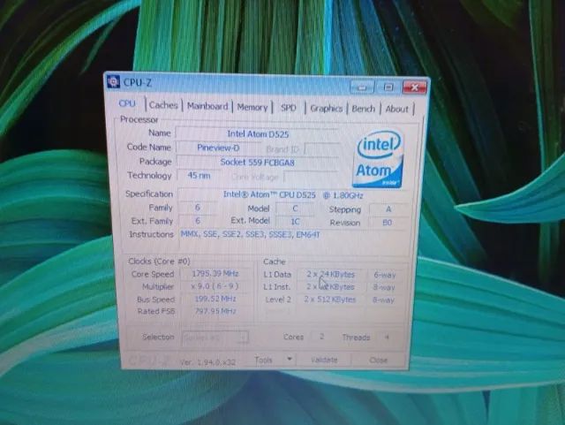Select the Memory tab
Image resolution: width=565 pixels, height=425 pixels.
252,108
